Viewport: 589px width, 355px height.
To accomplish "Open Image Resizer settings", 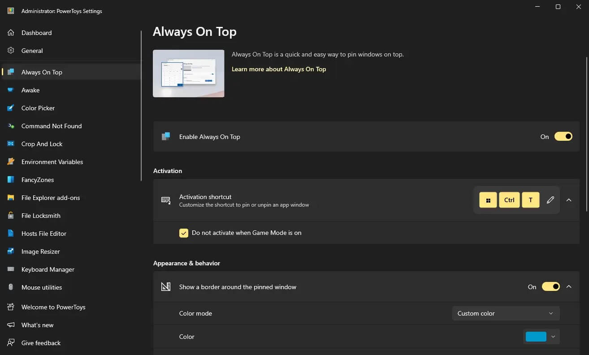I will (71, 251).
